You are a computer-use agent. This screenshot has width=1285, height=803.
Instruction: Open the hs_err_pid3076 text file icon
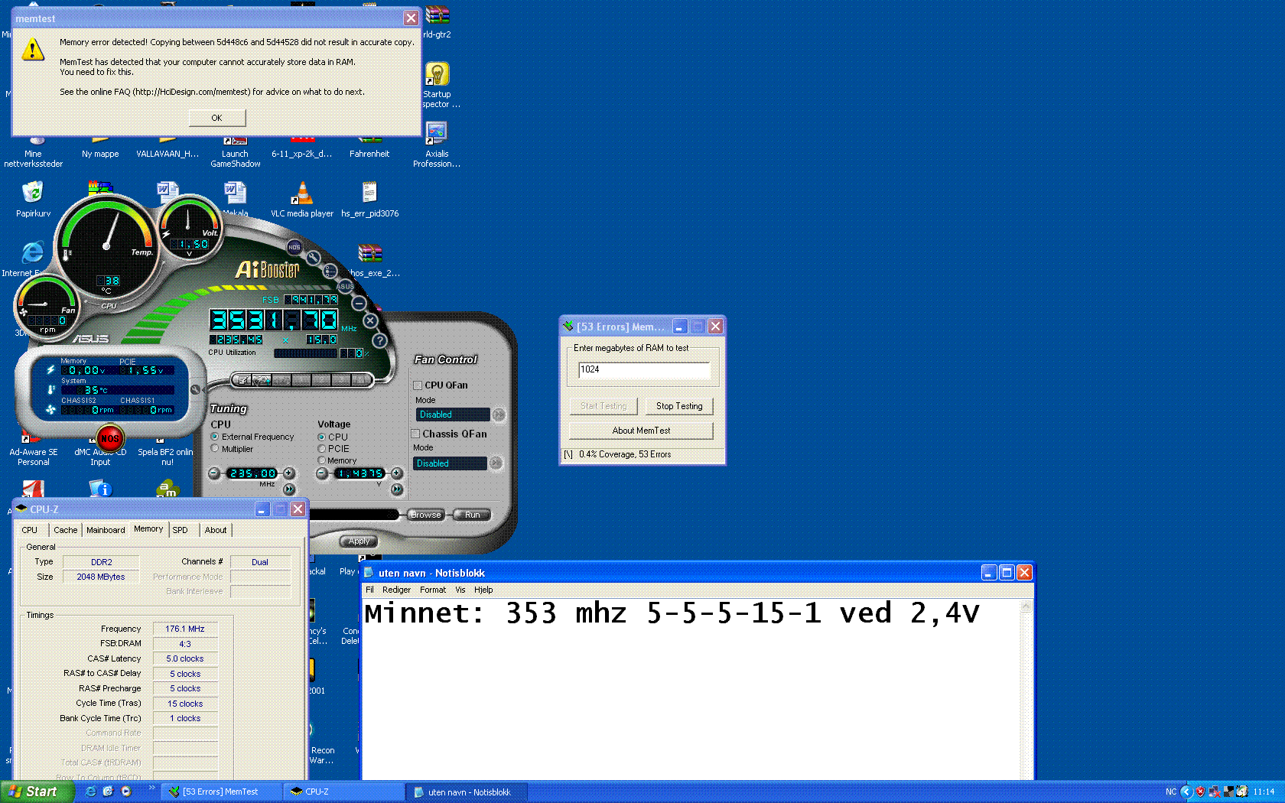click(x=369, y=199)
